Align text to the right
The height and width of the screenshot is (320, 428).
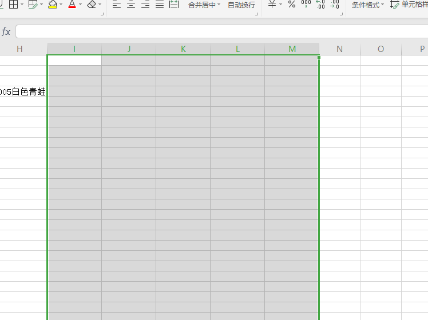(145, 4)
